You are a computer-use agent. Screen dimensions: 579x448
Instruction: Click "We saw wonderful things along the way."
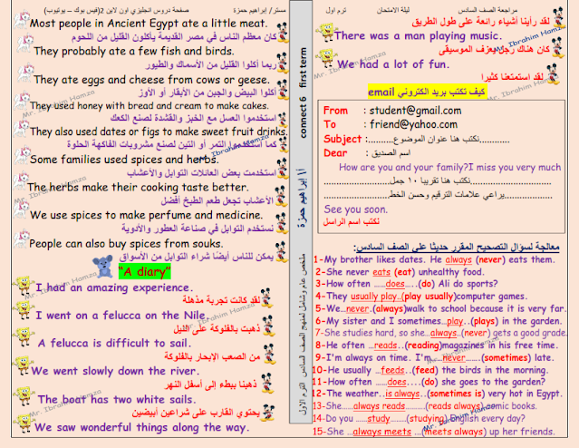141,428
